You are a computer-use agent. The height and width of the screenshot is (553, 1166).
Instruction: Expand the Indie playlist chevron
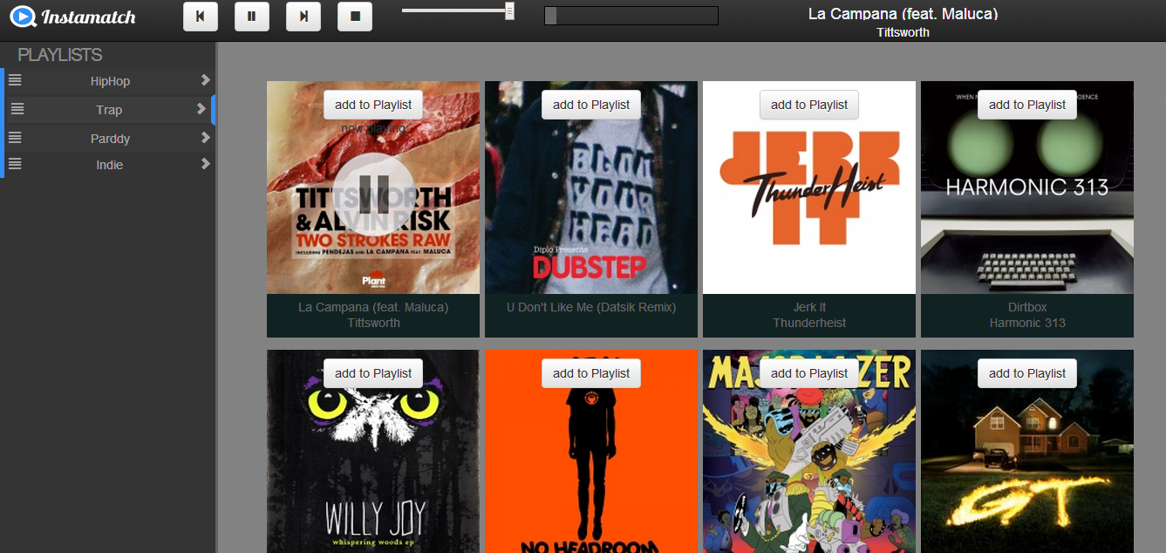coord(205,164)
